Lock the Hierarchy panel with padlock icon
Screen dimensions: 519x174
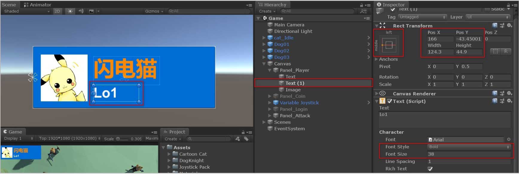pos(361,5)
